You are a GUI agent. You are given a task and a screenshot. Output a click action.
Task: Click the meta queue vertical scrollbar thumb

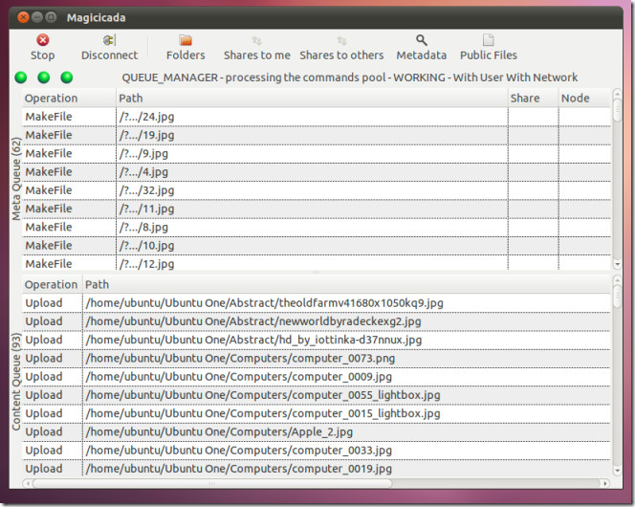[617, 110]
